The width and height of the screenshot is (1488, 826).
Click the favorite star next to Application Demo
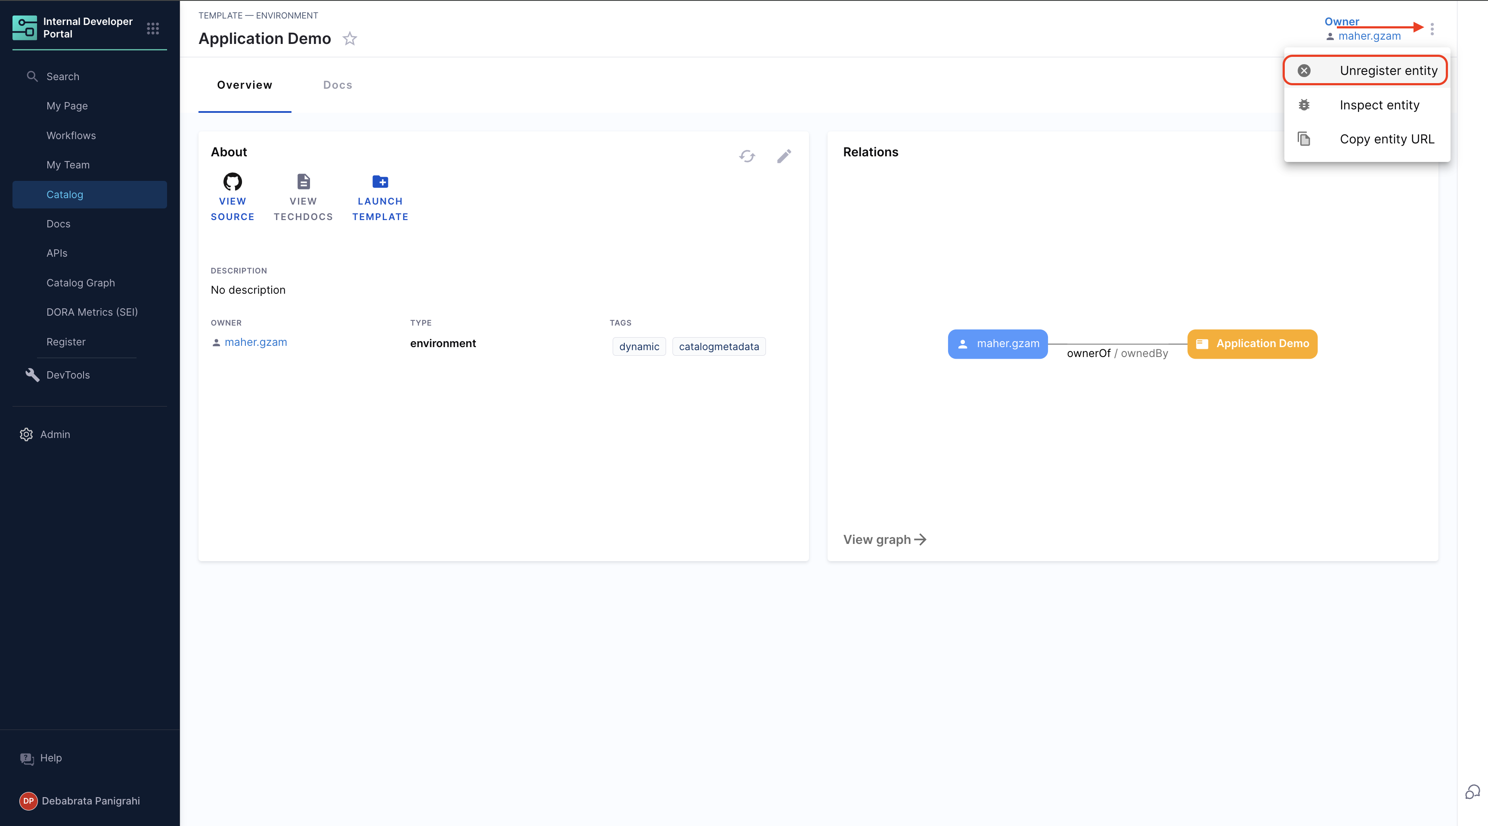point(350,39)
